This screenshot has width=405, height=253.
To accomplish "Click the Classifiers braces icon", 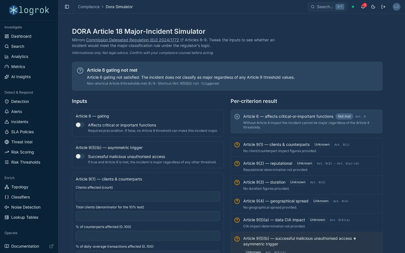I will [x=7, y=197].
